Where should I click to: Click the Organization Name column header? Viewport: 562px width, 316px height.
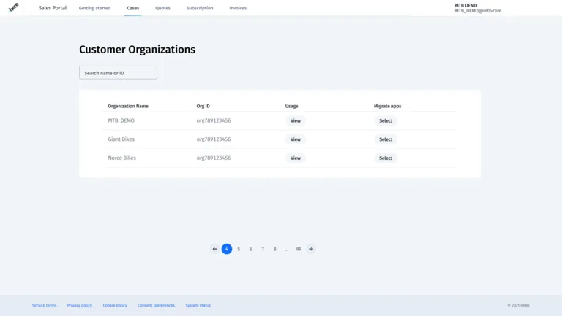pyautogui.click(x=128, y=106)
